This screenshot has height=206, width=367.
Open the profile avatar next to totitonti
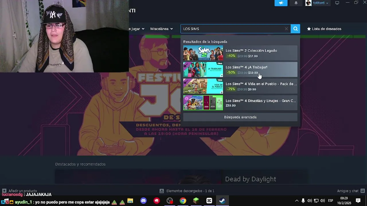309,3
